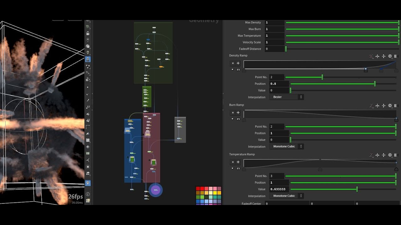This screenshot has width=401, height=225.
Task: Open Temperature Ramp gear settings menu
Action: point(390,155)
